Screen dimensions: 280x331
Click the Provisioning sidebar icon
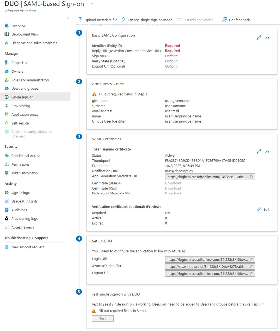click(x=7, y=106)
